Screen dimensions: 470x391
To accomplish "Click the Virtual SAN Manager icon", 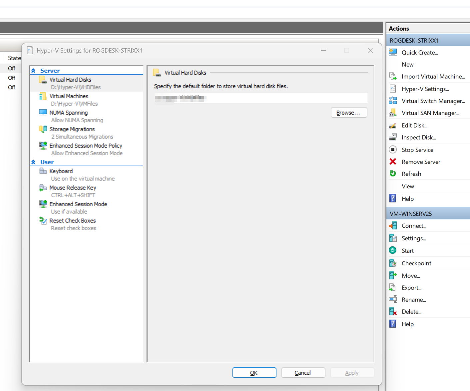I will pos(393,113).
